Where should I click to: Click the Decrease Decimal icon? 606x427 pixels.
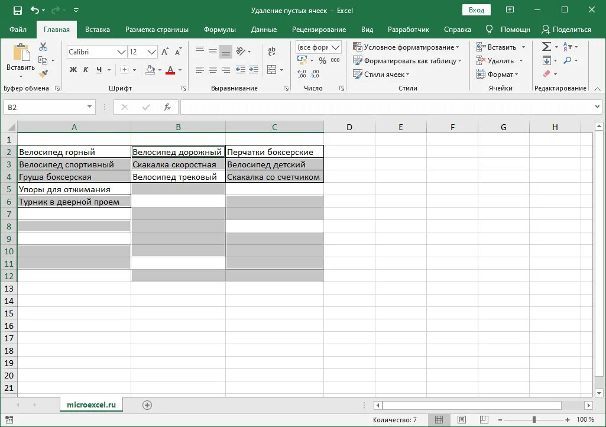tap(315, 73)
